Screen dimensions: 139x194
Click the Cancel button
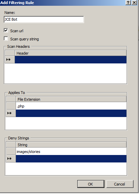120,184
